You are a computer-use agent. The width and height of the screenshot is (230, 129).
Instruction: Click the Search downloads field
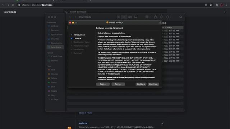point(115,12)
